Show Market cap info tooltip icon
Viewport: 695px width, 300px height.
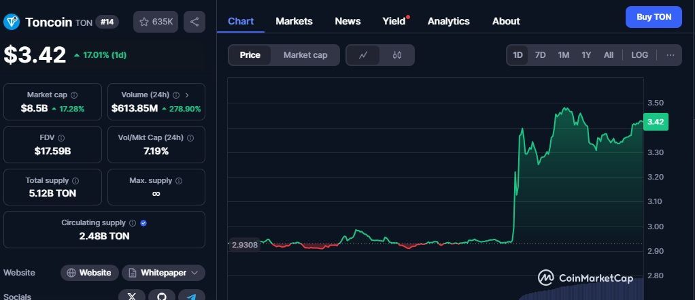point(75,95)
